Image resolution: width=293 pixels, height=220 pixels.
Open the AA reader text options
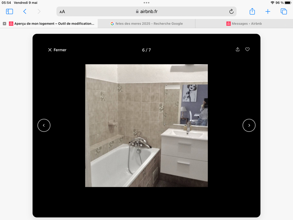[x=62, y=12]
